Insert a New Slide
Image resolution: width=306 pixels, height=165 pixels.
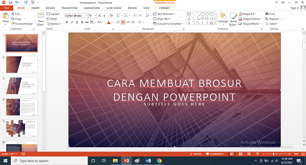point(41,19)
